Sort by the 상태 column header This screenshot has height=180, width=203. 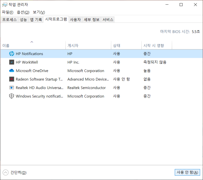pos(126,45)
